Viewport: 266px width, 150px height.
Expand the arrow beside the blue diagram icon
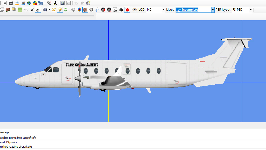pyautogui.click(x=45, y=3)
